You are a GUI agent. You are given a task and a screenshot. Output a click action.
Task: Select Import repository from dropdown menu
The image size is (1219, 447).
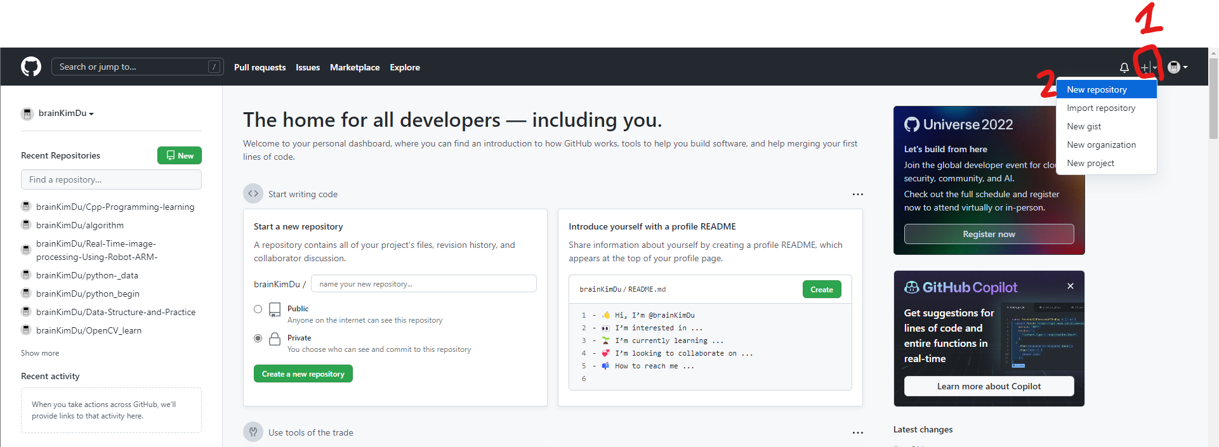click(x=1106, y=108)
